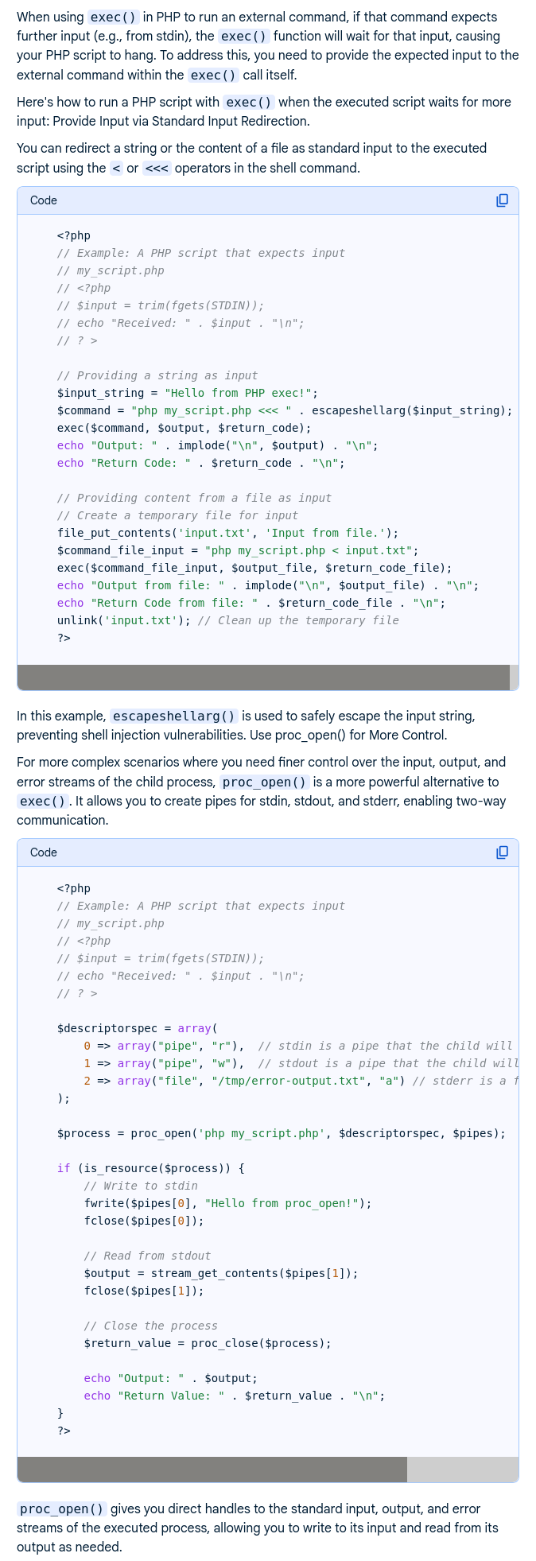Screen dimensions: 536x1561
Task: Click the 'Code' header label of second block
Action: point(44,852)
